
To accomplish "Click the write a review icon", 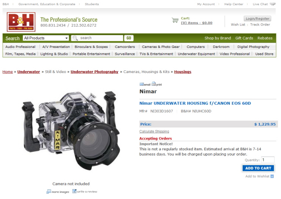I will click(x=74, y=191).
